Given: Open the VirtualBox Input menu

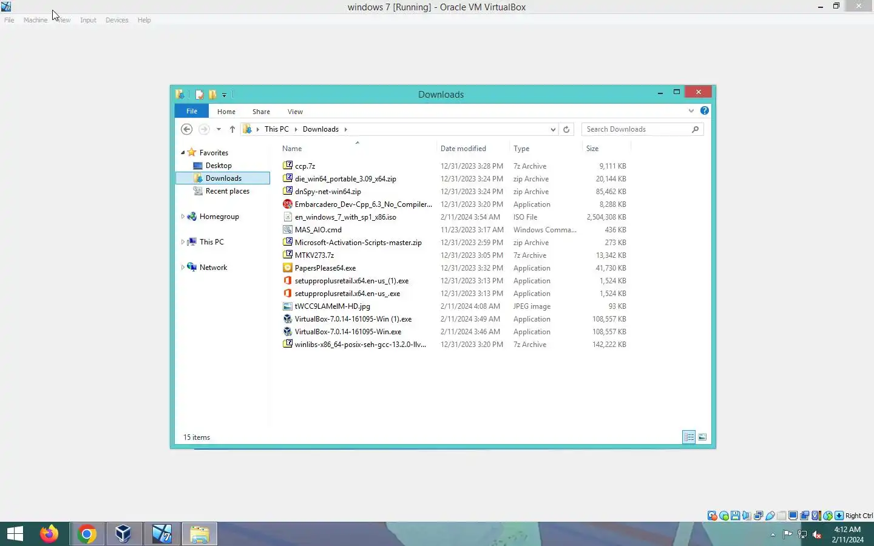Looking at the screenshot, I should 88,20.
